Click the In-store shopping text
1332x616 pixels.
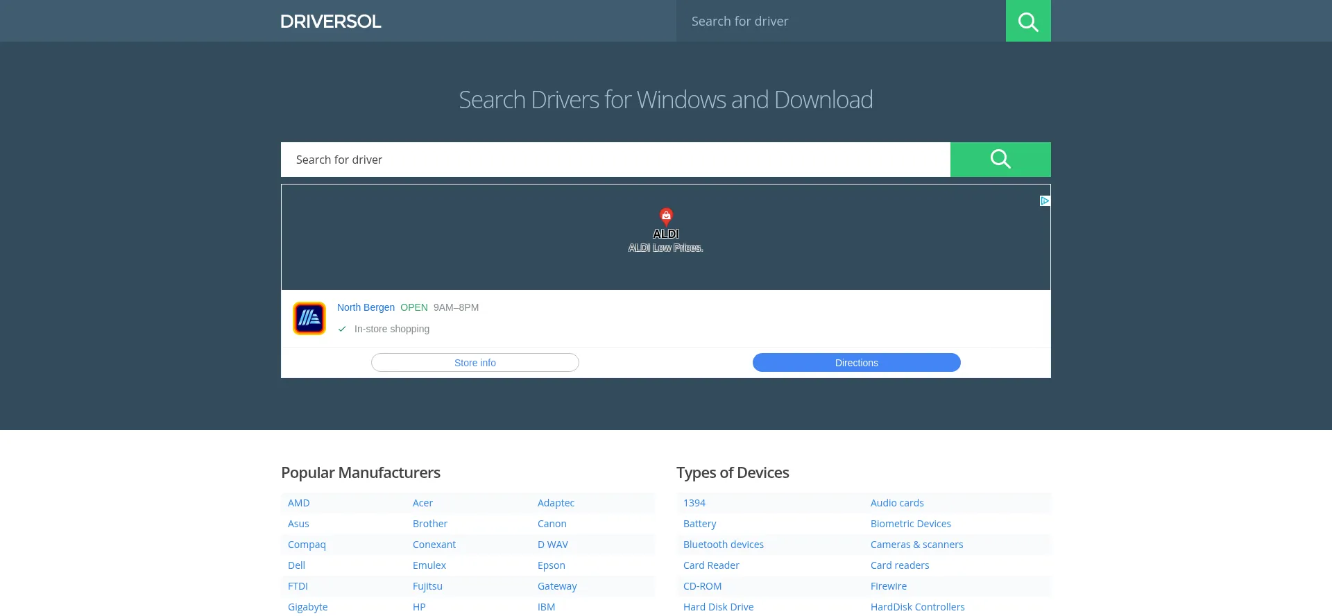click(x=392, y=329)
